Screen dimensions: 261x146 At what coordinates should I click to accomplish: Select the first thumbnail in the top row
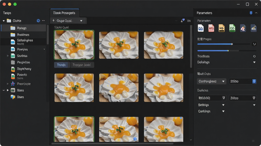[74, 45]
